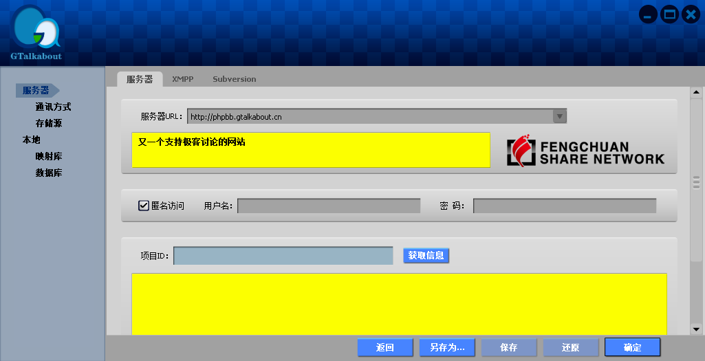Switch to the 服务器 tab
The width and height of the screenshot is (705, 361).
point(140,79)
